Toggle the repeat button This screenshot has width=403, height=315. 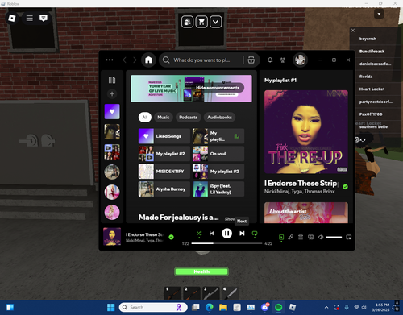(x=255, y=234)
